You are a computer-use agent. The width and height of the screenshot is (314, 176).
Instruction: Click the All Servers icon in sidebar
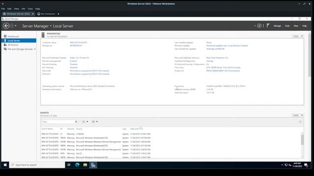[x=5, y=44]
